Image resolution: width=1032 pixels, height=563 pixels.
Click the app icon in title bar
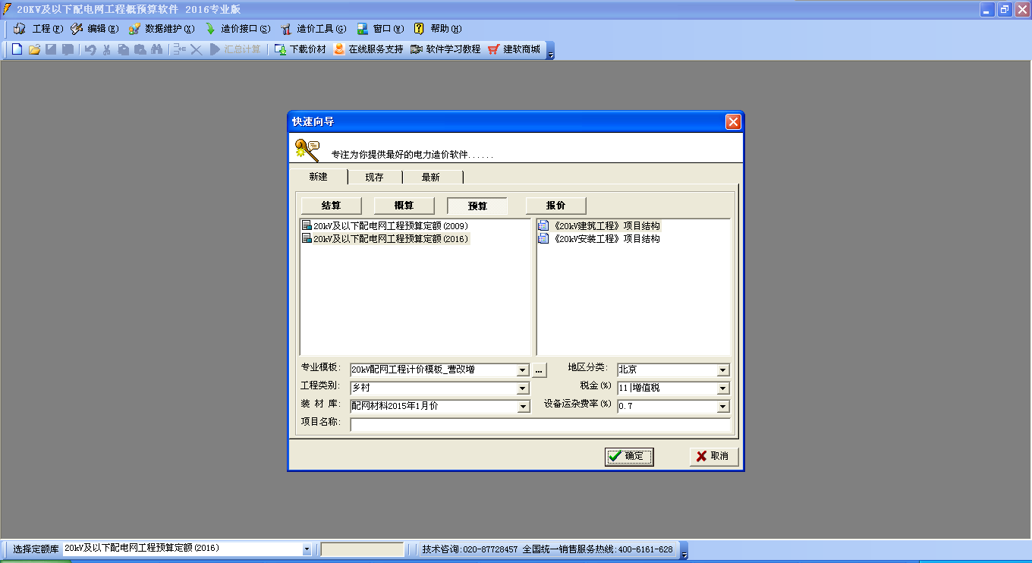(6, 9)
